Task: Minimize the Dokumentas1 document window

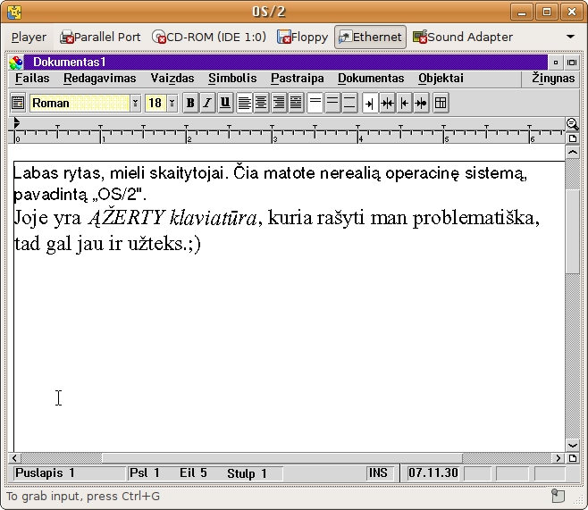Action: click(x=556, y=63)
